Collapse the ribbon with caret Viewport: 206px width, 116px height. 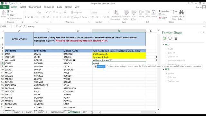click(204, 22)
